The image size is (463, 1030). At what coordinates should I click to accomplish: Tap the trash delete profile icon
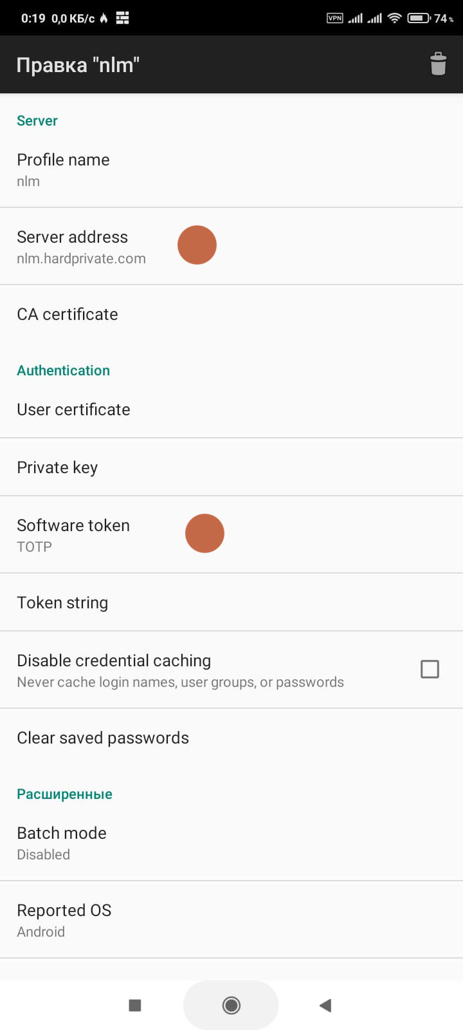438,64
